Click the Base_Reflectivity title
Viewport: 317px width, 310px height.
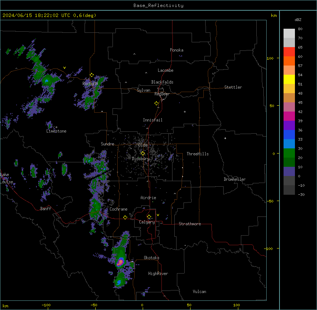click(x=158, y=6)
